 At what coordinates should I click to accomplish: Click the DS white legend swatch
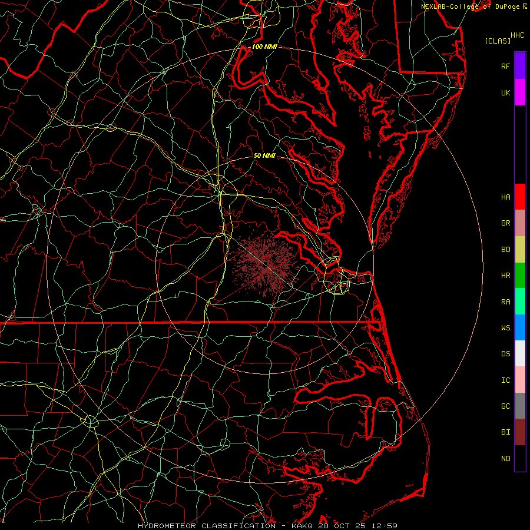point(520,353)
